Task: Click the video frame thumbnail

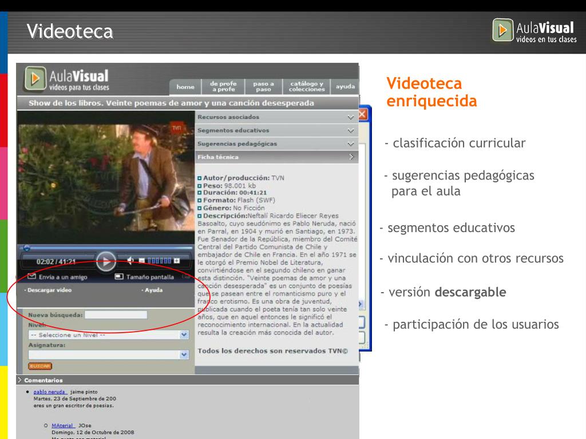Action: click(106, 177)
